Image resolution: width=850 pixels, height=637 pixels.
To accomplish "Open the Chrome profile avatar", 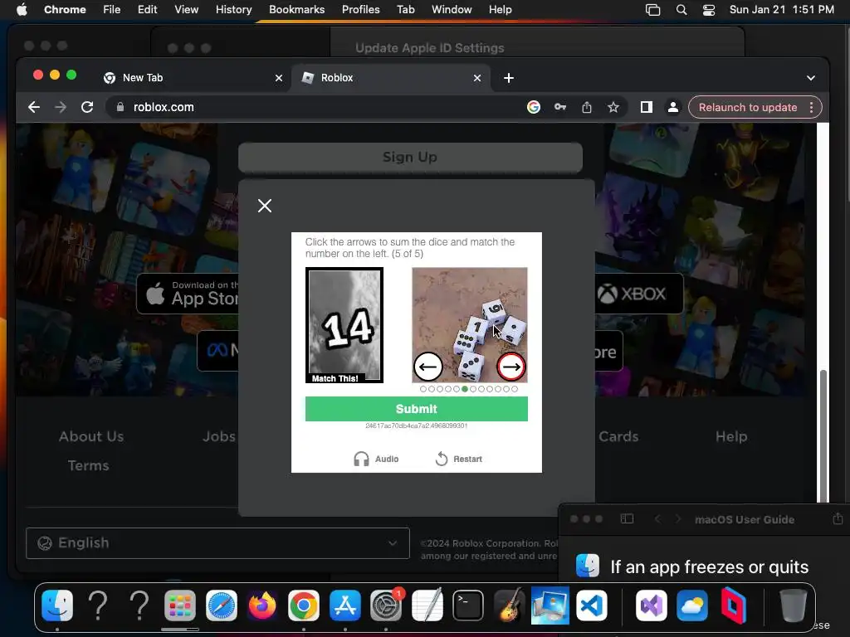I will coord(672,107).
